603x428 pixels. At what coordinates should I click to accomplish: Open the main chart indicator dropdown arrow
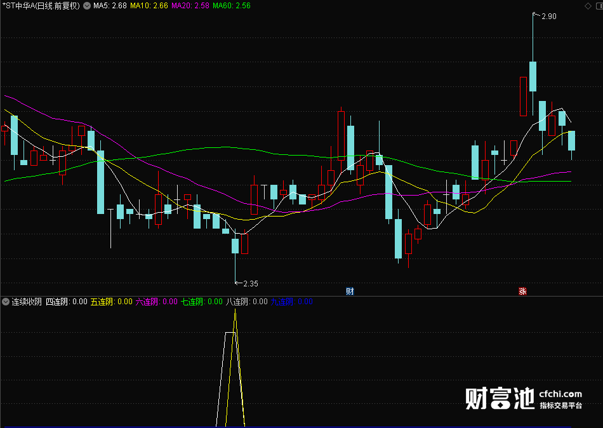tap(87, 6)
